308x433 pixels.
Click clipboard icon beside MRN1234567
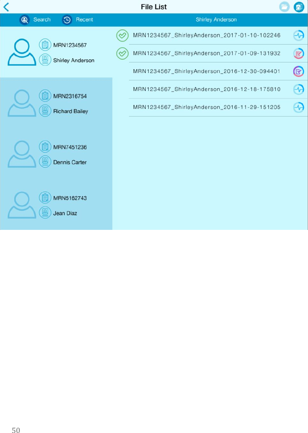coord(45,45)
